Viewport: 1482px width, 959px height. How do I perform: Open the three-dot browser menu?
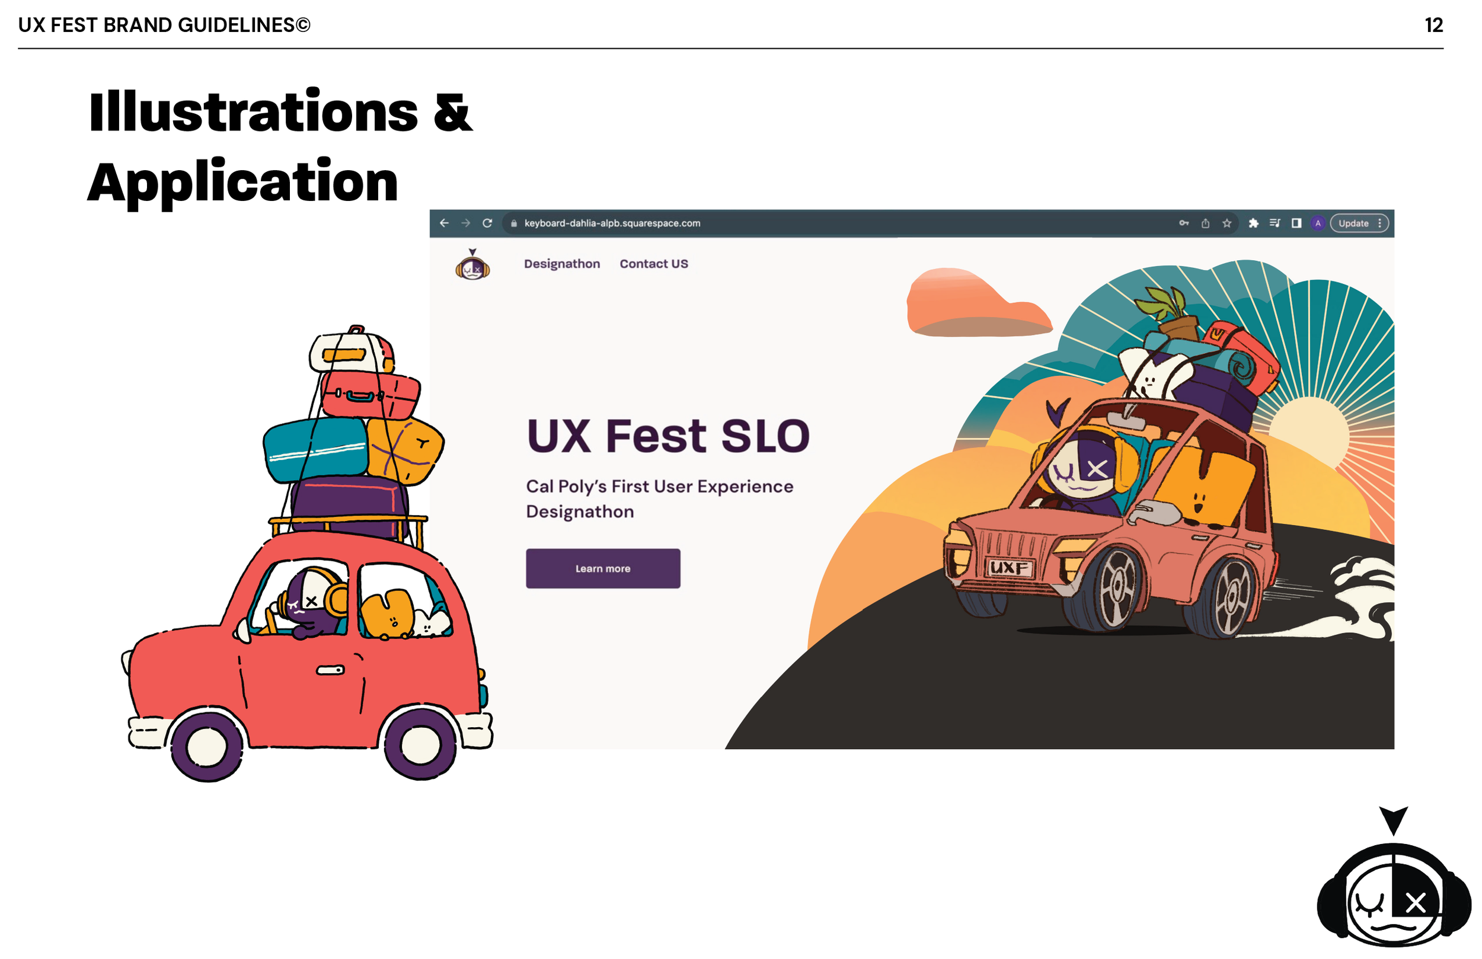[x=1380, y=223]
